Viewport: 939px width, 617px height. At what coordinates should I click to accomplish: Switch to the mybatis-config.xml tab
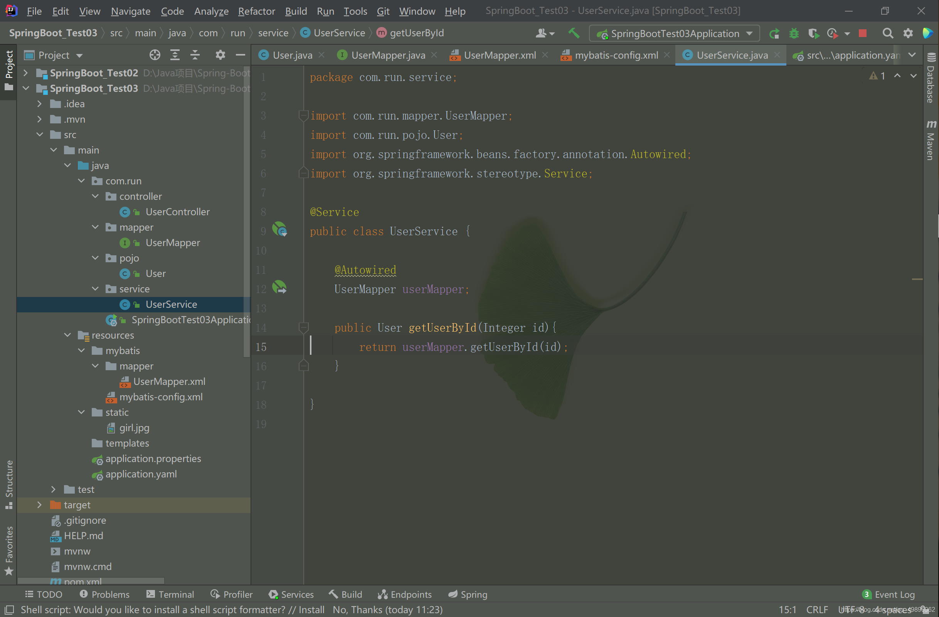pyautogui.click(x=616, y=55)
